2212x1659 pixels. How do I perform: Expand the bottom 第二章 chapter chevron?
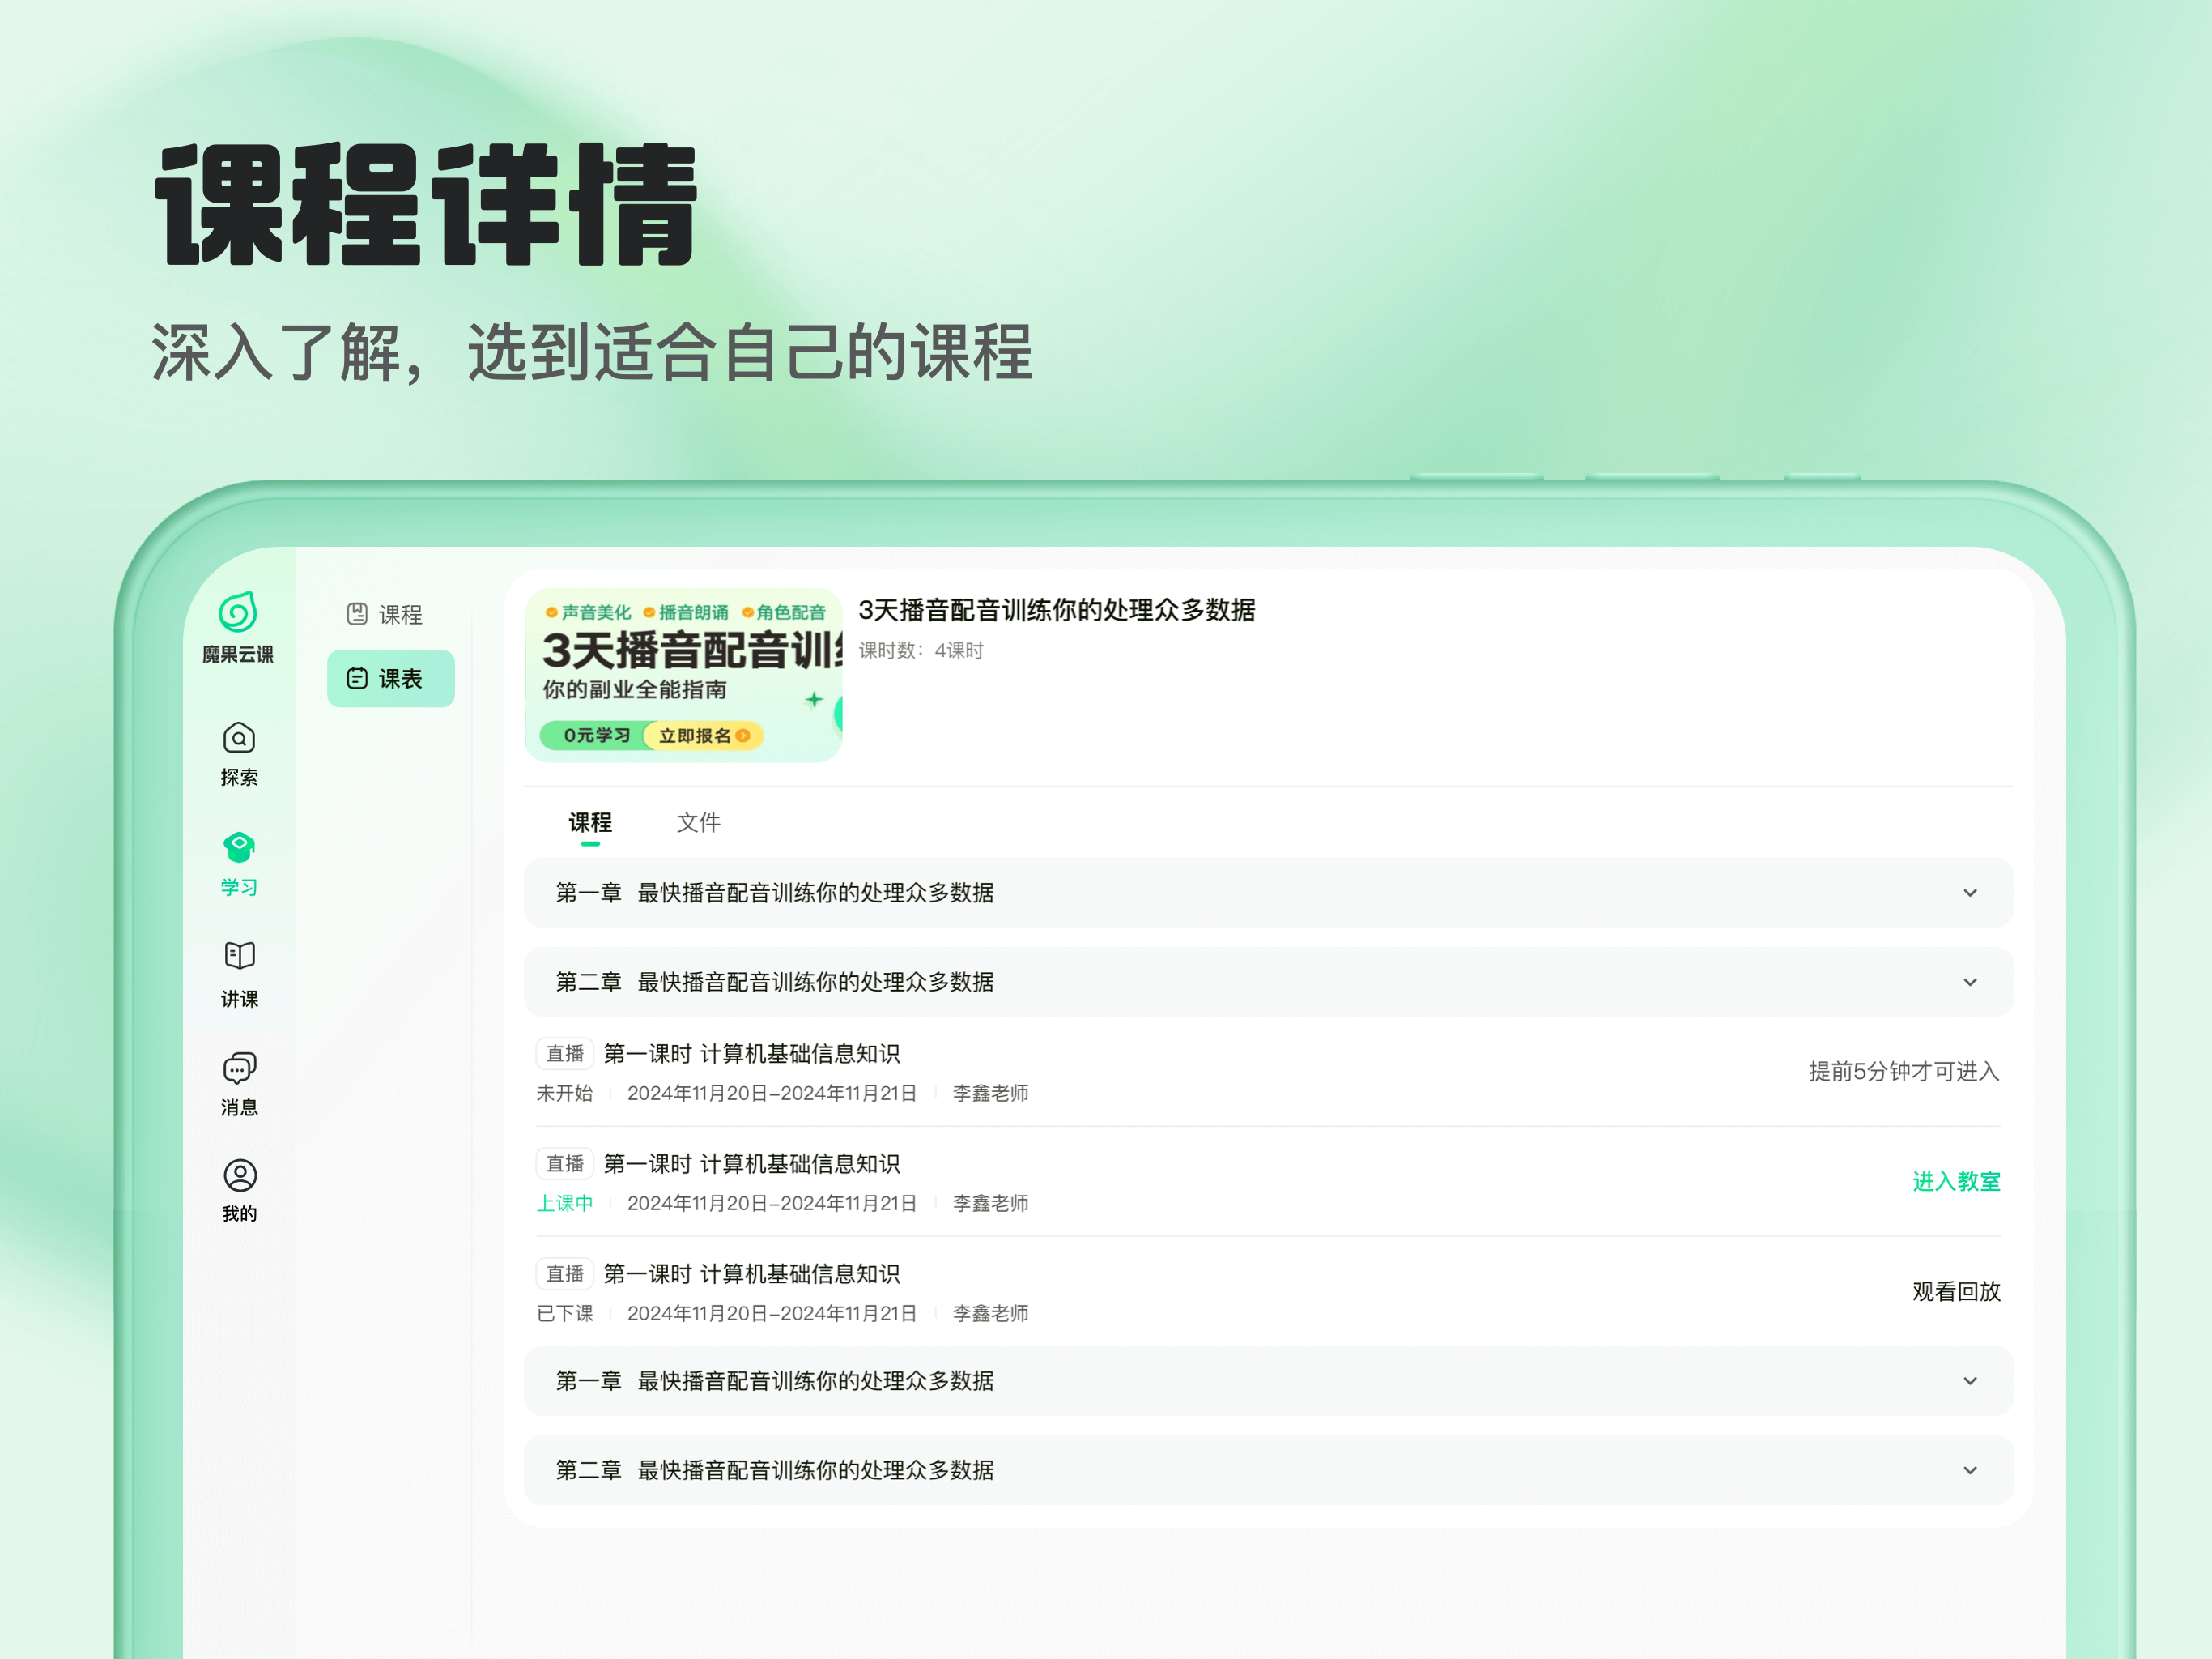1969,1471
